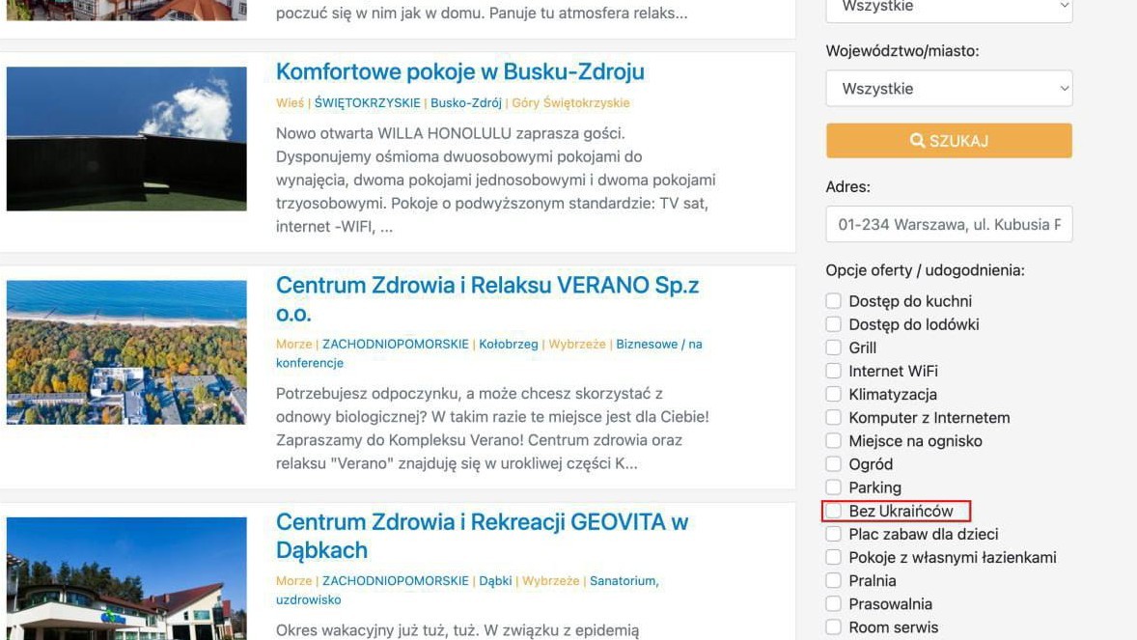Click the Dąbki location tag

(495, 580)
